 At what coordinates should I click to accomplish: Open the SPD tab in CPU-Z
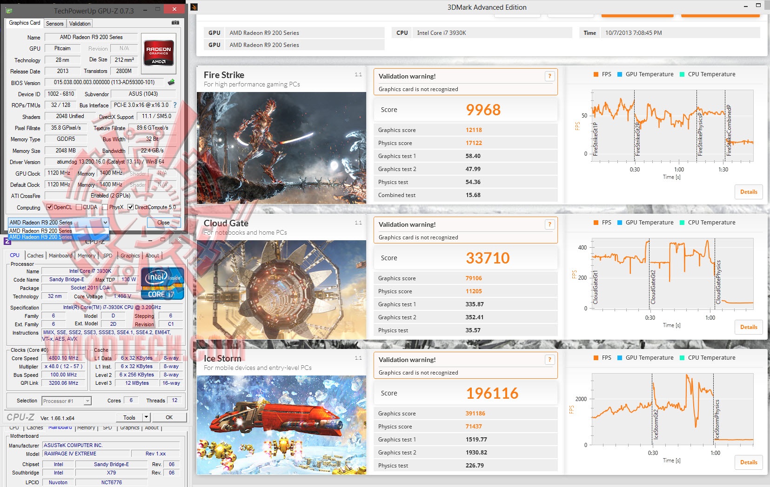pos(107,256)
